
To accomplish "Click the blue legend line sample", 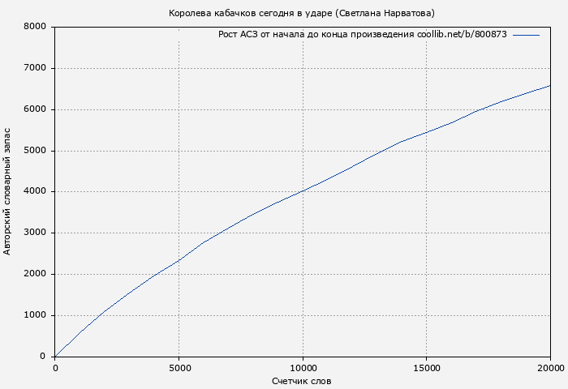I will point(526,35).
